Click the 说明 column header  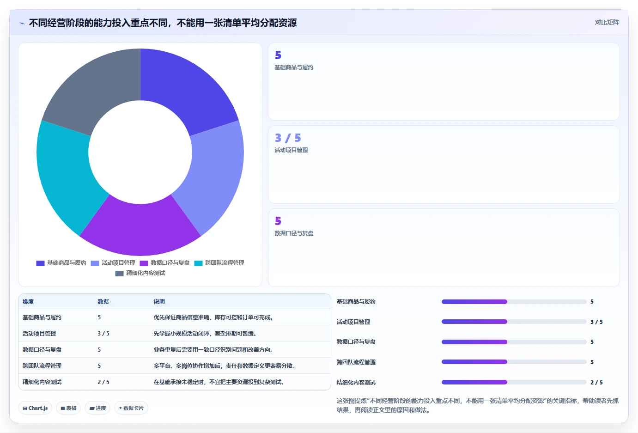tap(159, 302)
